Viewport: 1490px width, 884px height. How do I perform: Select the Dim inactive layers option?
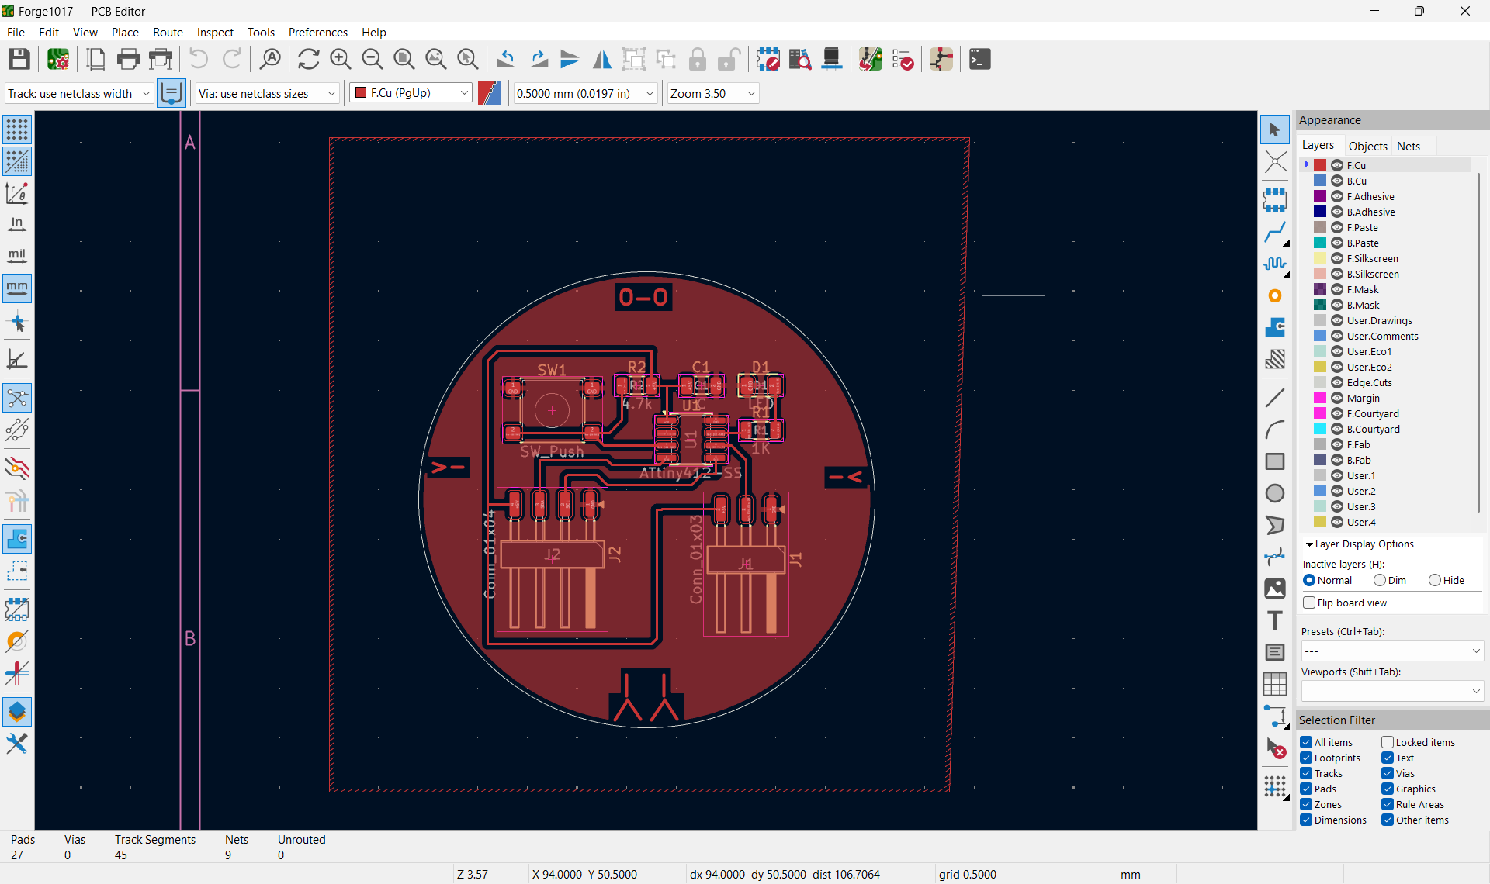pos(1380,580)
